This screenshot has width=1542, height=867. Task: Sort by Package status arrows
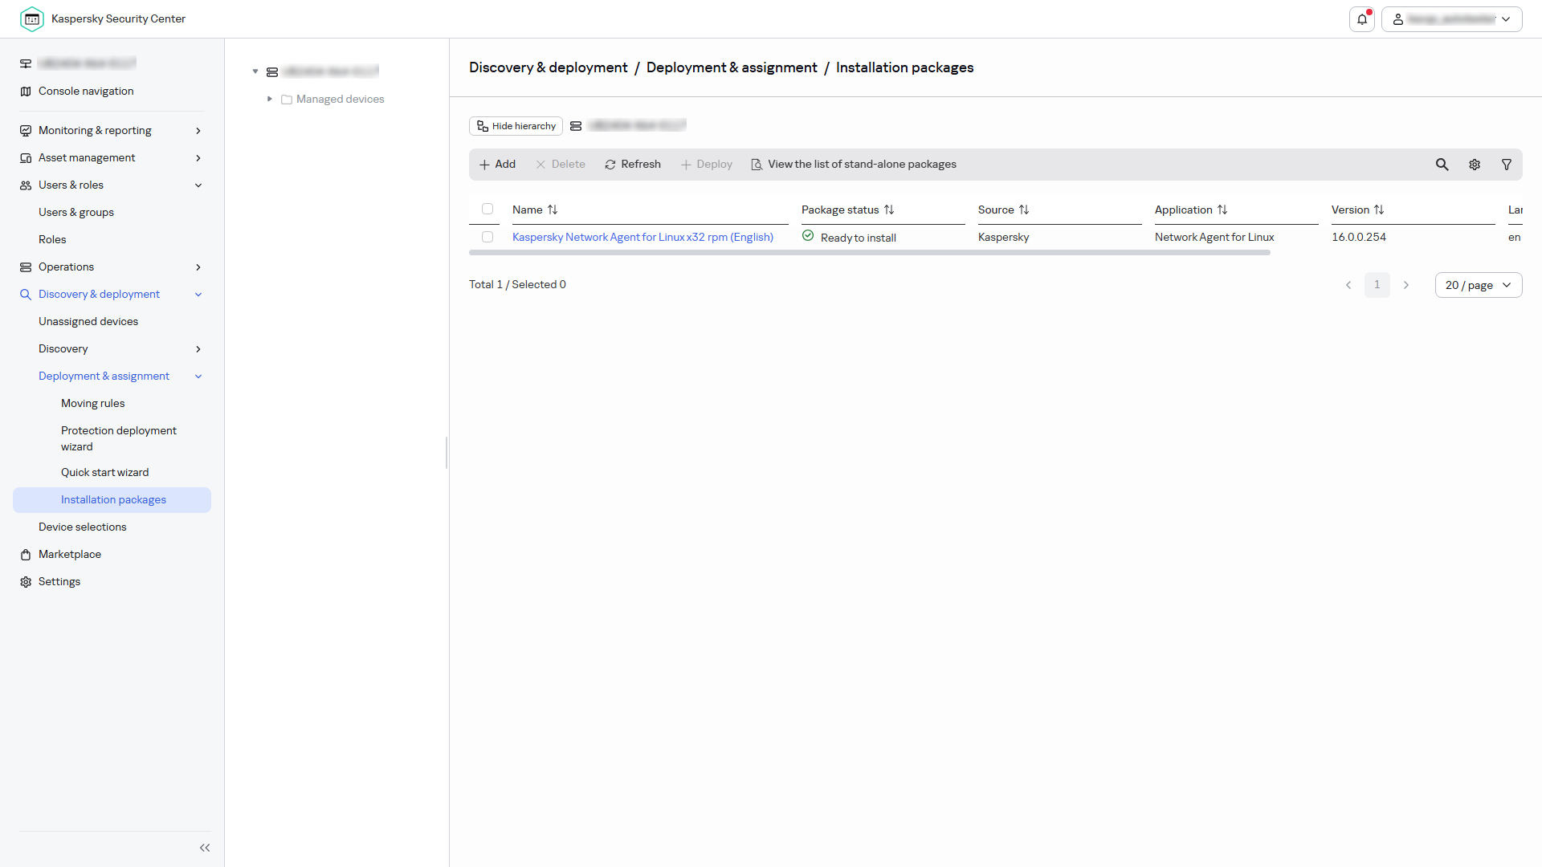pos(889,210)
